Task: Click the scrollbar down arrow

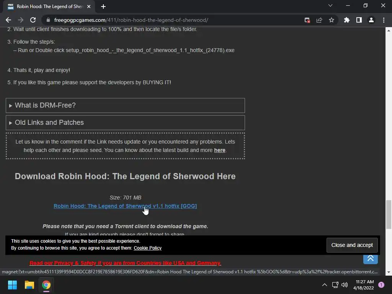Action: pos(389,272)
